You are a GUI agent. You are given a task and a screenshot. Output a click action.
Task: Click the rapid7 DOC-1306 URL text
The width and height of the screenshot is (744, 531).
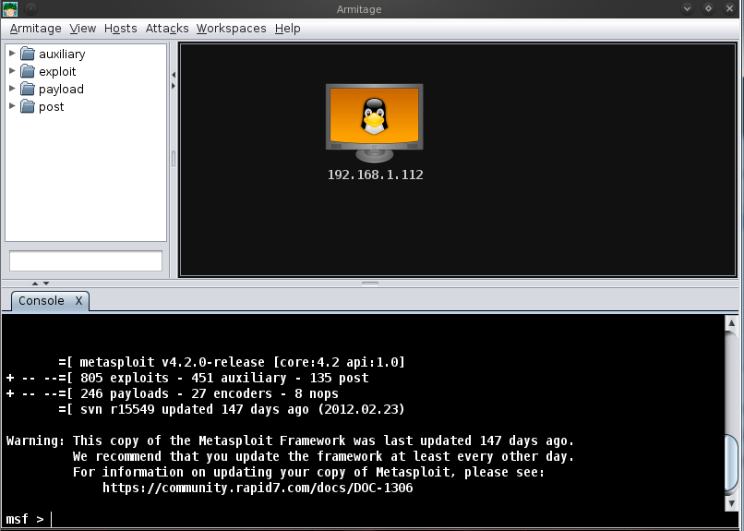click(x=258, y=488)
